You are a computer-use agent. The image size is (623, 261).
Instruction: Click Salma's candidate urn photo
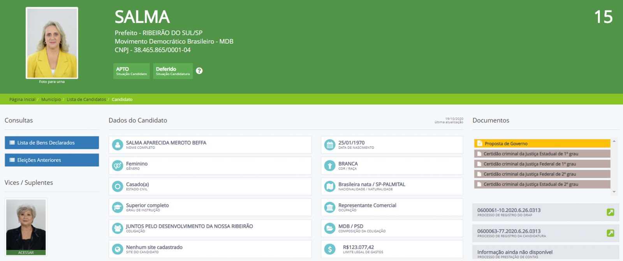coord(52,43)
